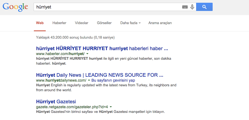Click the Yaklaşık 43.200.000 sonuç bulundu text
This screenshot has height=120, width=249.
(75, 38)
